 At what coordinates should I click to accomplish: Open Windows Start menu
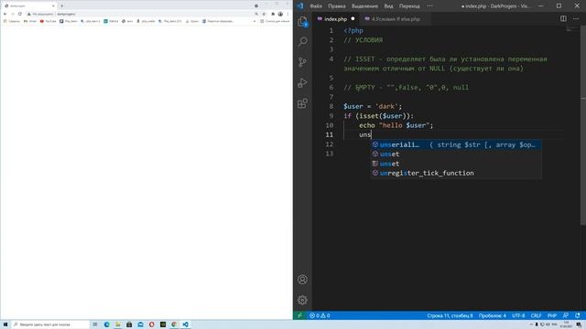pyautogui.click(x=5, y=324)
